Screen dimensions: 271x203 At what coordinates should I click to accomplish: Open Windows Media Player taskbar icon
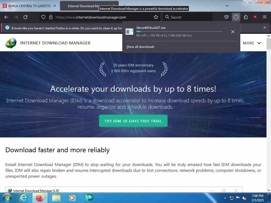(x=72, y=198)
